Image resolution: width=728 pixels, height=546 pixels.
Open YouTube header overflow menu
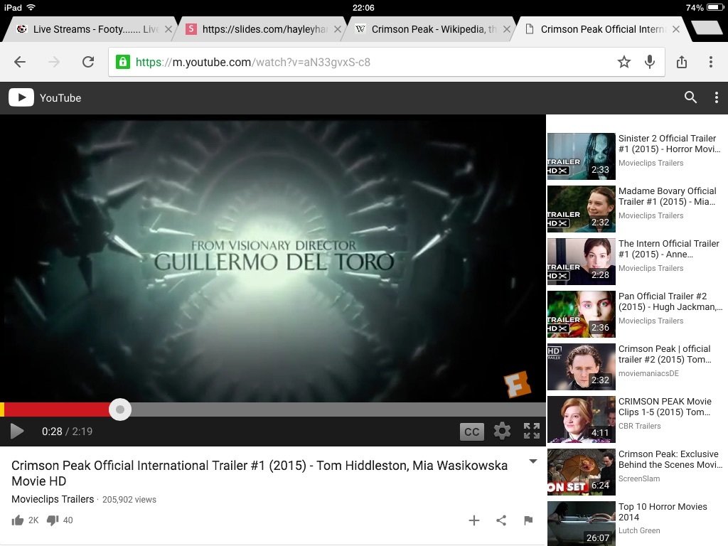point(717,97)
